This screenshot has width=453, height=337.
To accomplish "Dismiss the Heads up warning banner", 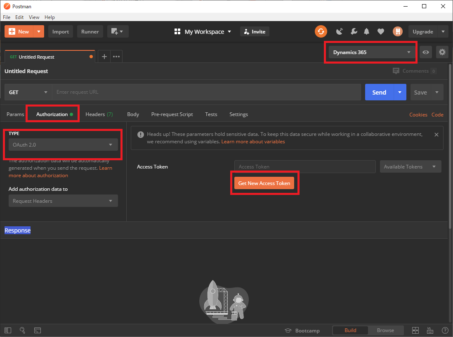I will [436, 135].
